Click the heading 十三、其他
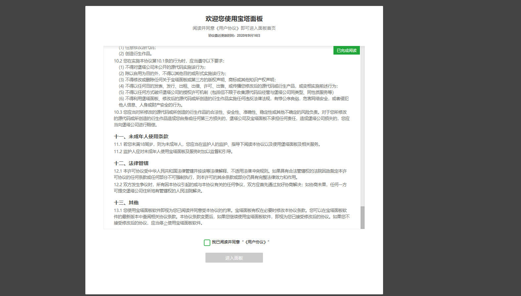The height and width of the screenshot is (296, 521). click(126, 203)
